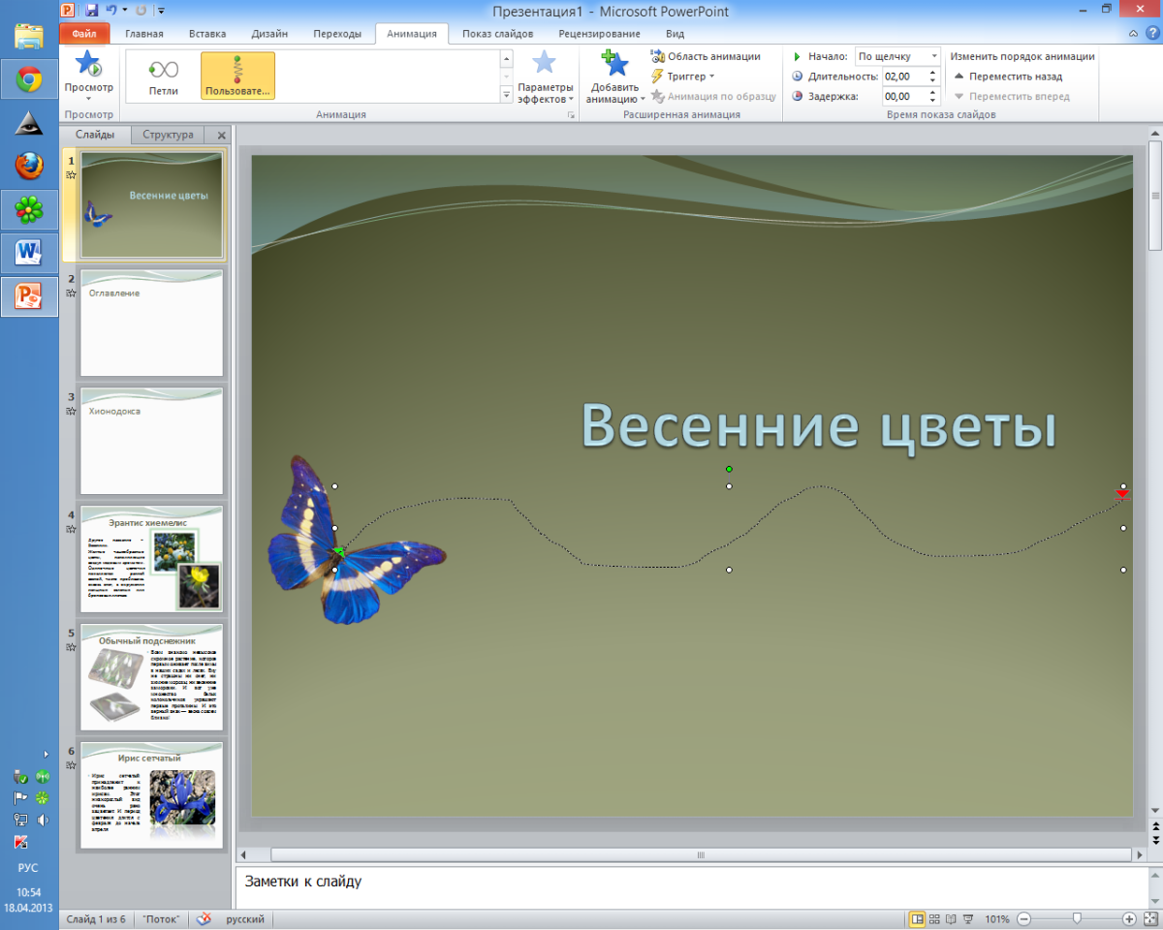Switch to Slide Sorter view in status bar
Image resolution: width=1163 pixels, height=930 pixels.
pyautogui.click(x=936, y=918)
